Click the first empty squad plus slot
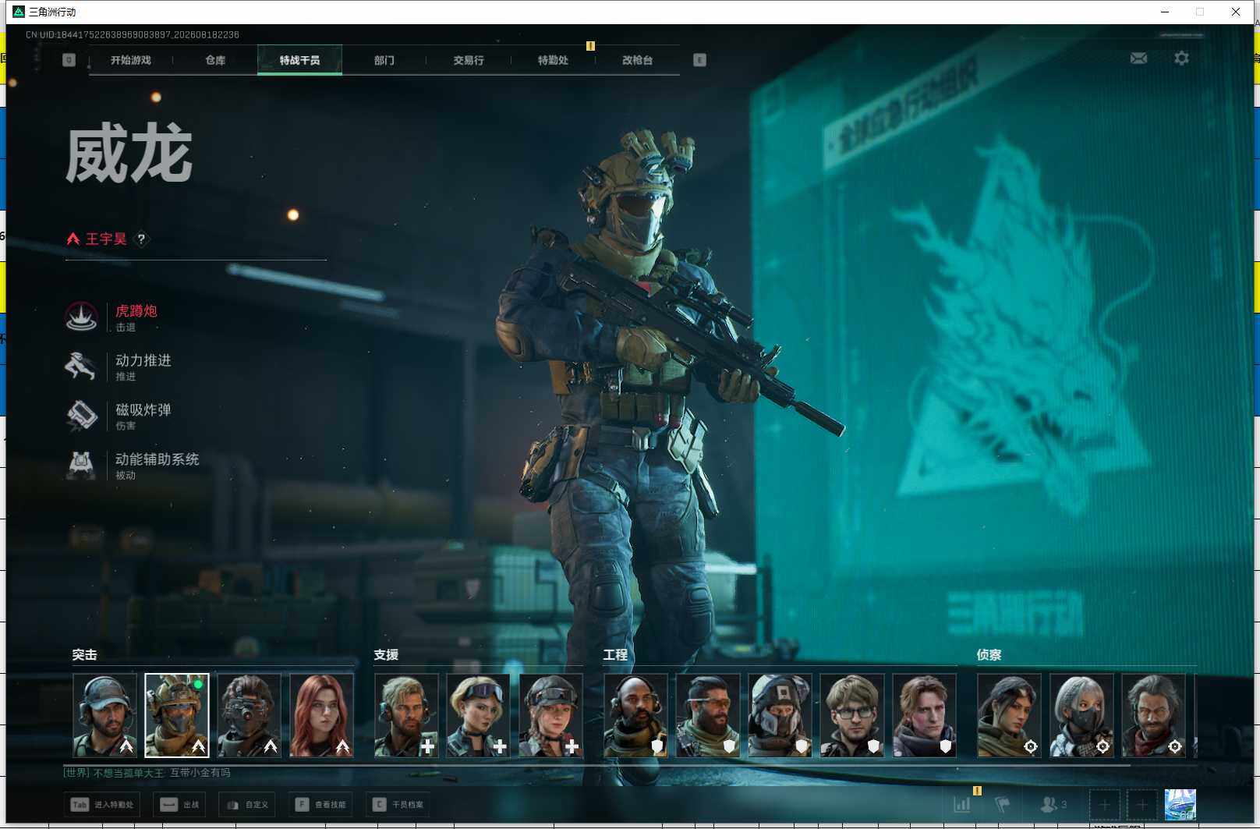Viewport: 1260px width, 829px height. point(1104,805)
